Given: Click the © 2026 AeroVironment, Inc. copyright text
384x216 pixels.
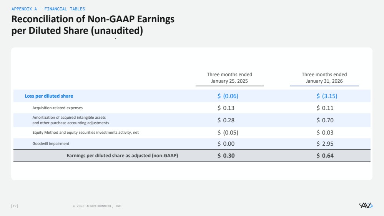Looking at the screenshot, I should click(x=98, y=206).
